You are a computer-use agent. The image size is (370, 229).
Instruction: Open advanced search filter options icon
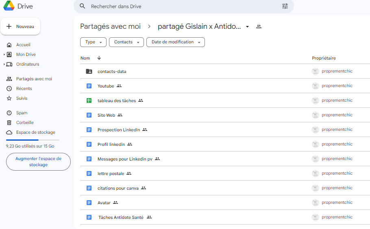pos(285,6)
